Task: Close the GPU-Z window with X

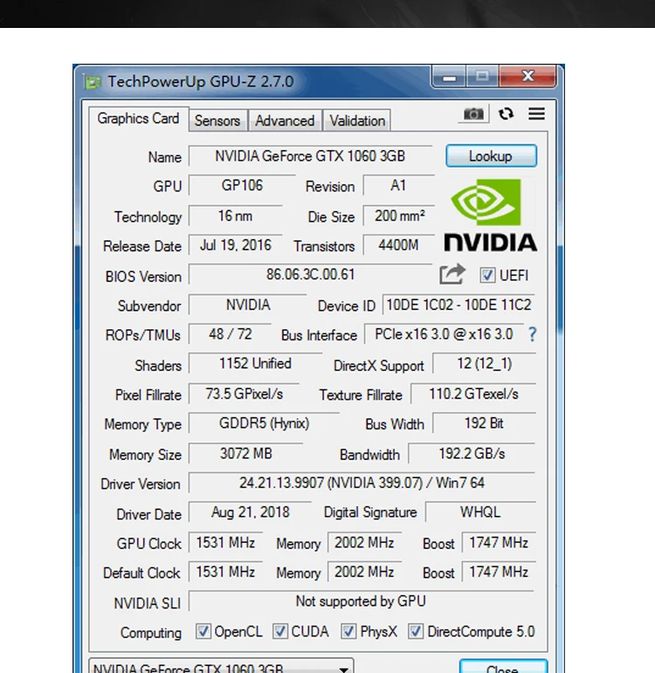Action: tap(527, 77)
